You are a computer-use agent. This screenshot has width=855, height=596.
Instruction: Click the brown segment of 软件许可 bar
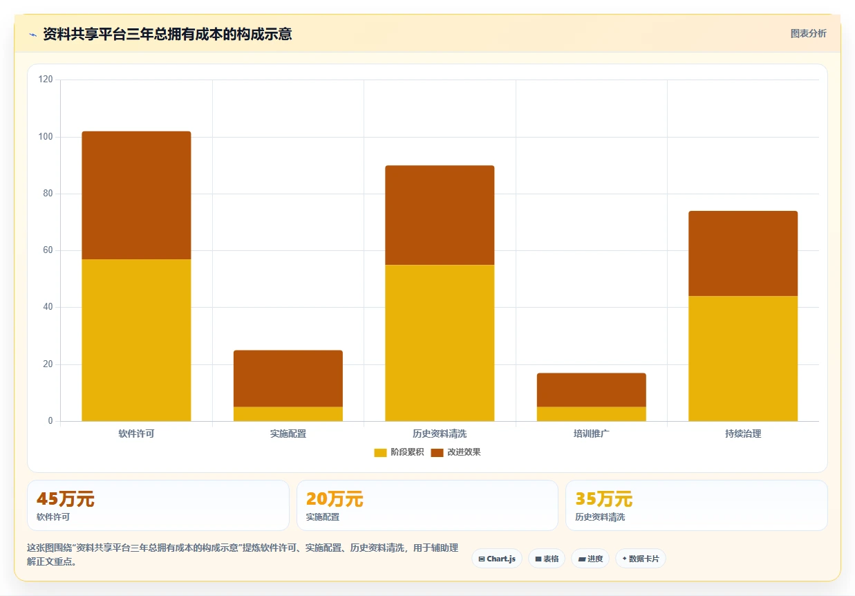click(x=136, y=195)
